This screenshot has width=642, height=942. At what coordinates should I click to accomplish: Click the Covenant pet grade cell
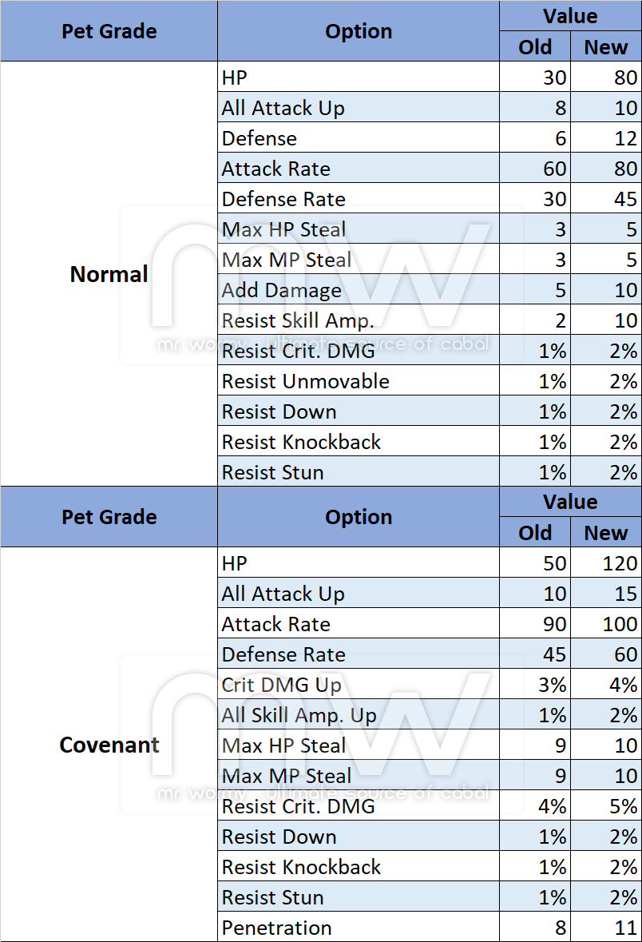[109, 745]
